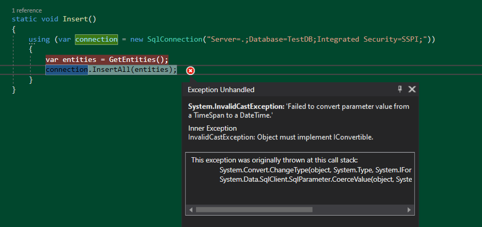The height and width of the screenshot is (227, 482).
Task: Click 'Object must implement IConvertible' message
Action: tap(315, 137)
